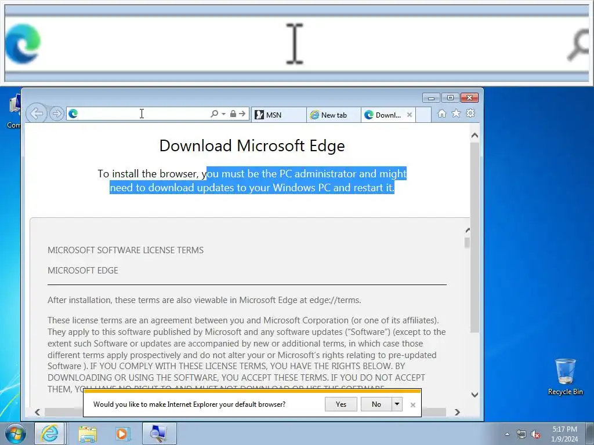Click the network tray icon
594x445 pixels.
tap(521, 434)
